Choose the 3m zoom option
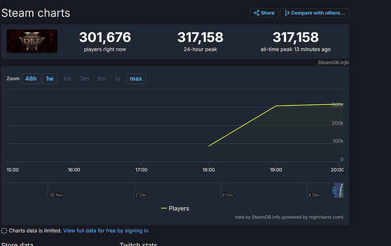Image resolution: width=391 pixels, height=246 pixels. 84,79
